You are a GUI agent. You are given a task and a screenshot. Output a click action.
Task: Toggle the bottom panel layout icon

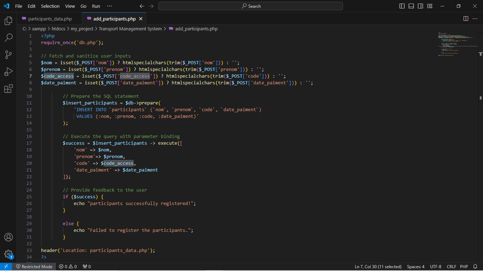point(411,6)
